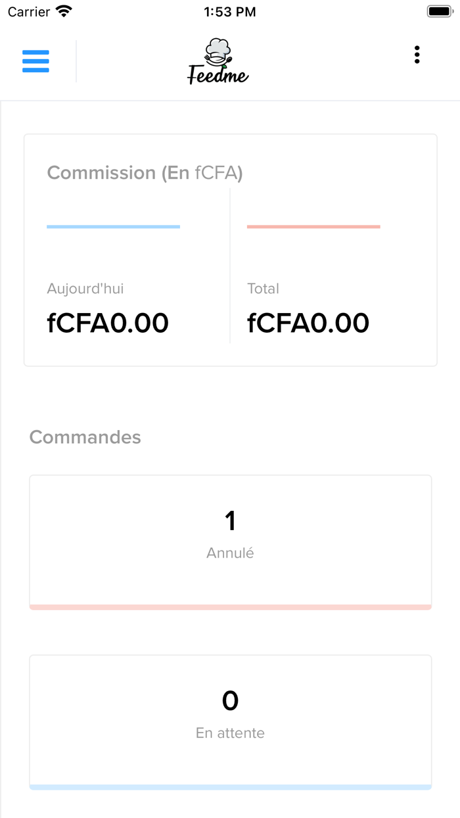Open the cancelled orders count 1
The height and width of the screenshot is (818, 460).
[x=230, y=521]
